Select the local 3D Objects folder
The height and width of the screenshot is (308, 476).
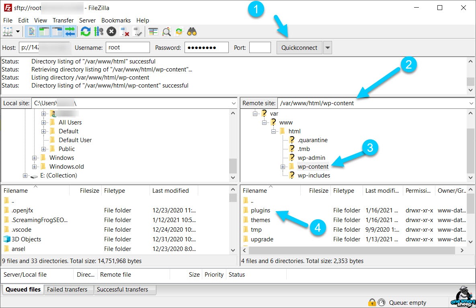pos(26,239)
